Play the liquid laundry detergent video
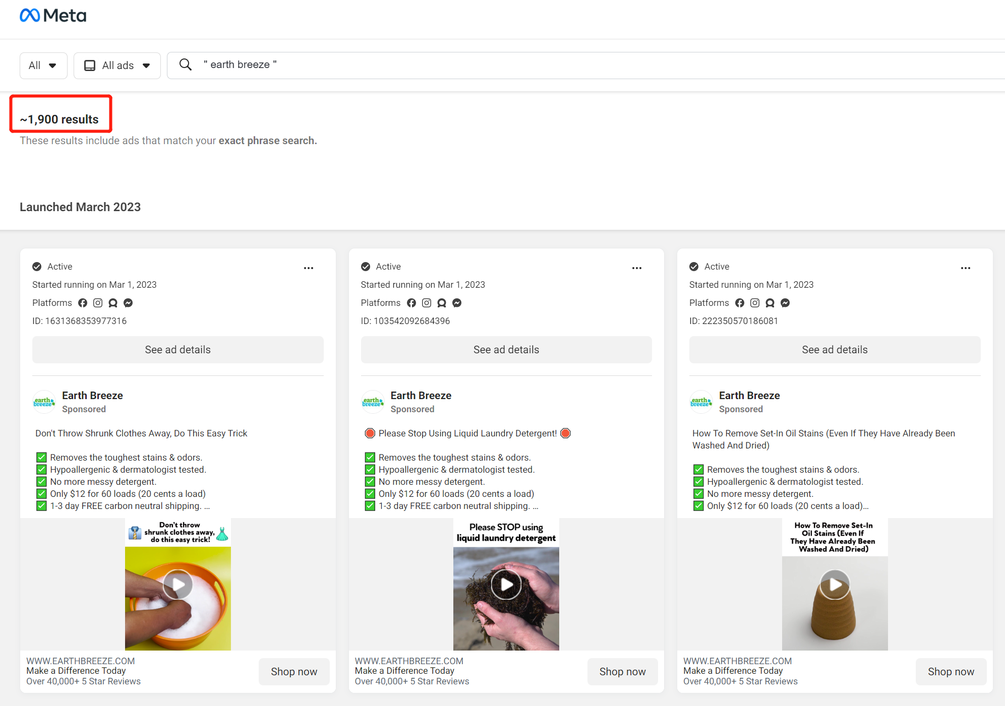The width and height of the screenshot is (1005, 706). click(506, 584)
